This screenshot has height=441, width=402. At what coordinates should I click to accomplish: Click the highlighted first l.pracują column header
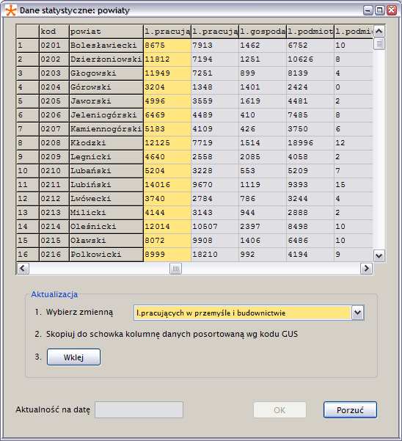pos(167,32)
